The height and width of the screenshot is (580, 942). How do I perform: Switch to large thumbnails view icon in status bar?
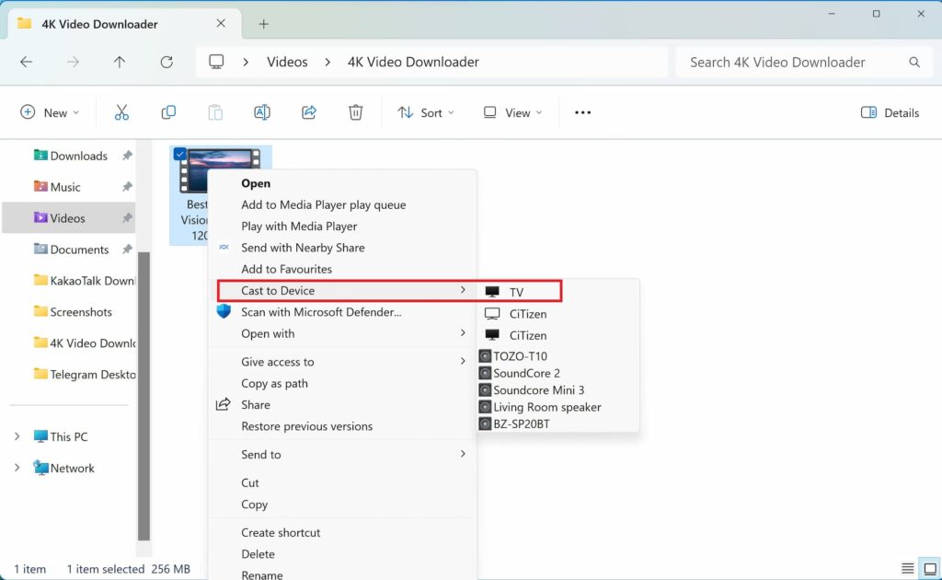pyautogui.click(x=930, y=568)
